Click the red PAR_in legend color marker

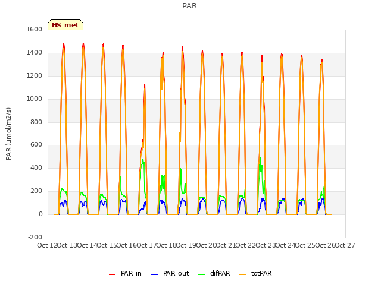coord(112,274)
